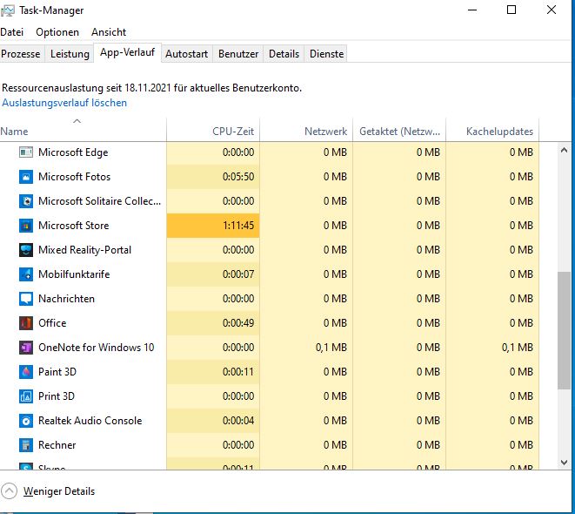Sort by the Netzwerk column header

point(306,131)
